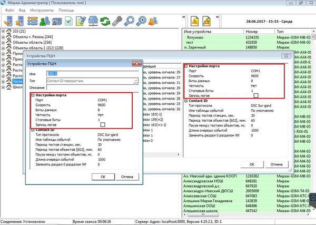Click 'Отмена' in the front dialog
The width and height of the screenshot is (316, 225).
(x=127, y=176)
